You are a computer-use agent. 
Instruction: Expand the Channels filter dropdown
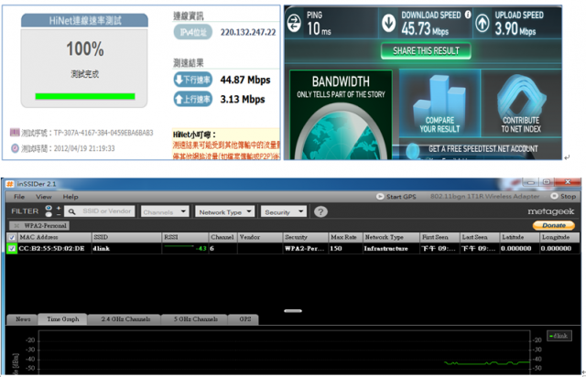[x=165, y=212]
